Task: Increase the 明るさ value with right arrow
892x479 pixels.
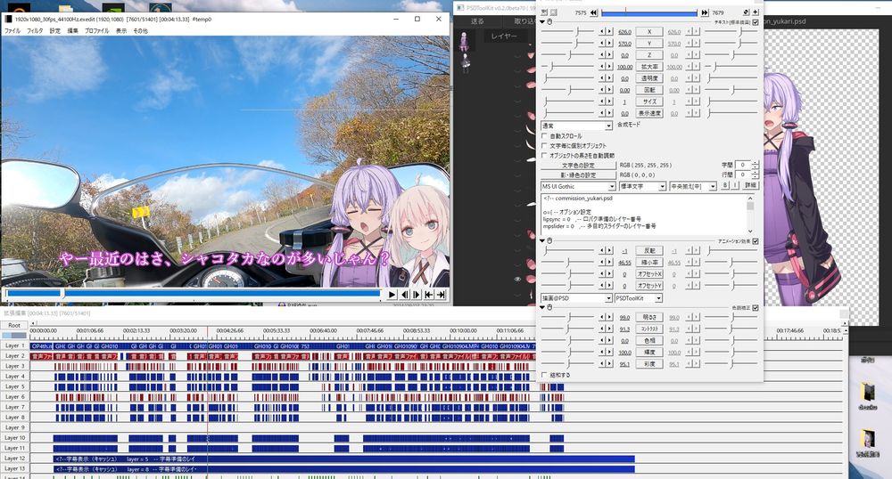Action: click(x=610, y=317)
